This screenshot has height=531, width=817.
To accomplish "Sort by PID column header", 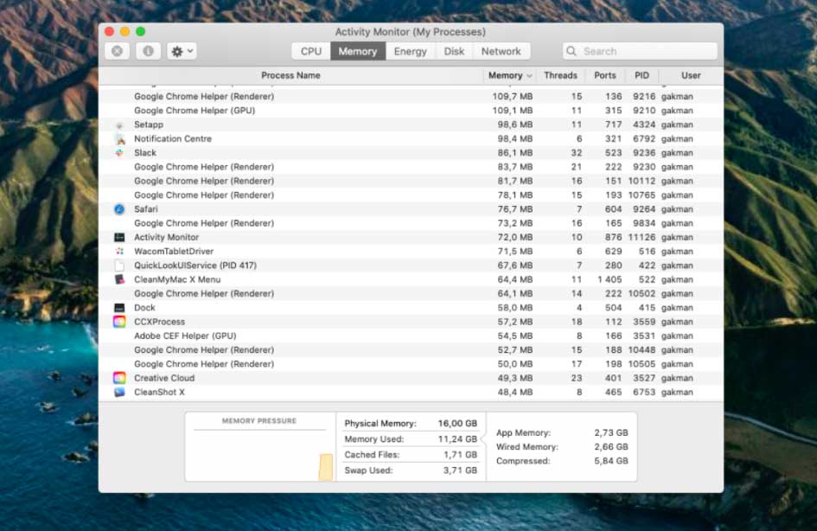I will click(641, 75).
